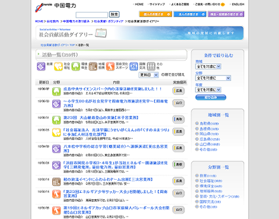This screenshot has height=219, width=279.
Task: Click the green tree icon in the 第23回 大山 row
Action: point(56,120)
